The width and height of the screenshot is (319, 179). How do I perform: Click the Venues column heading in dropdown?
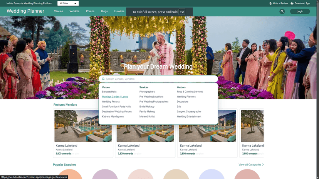(x=106, y=87)
